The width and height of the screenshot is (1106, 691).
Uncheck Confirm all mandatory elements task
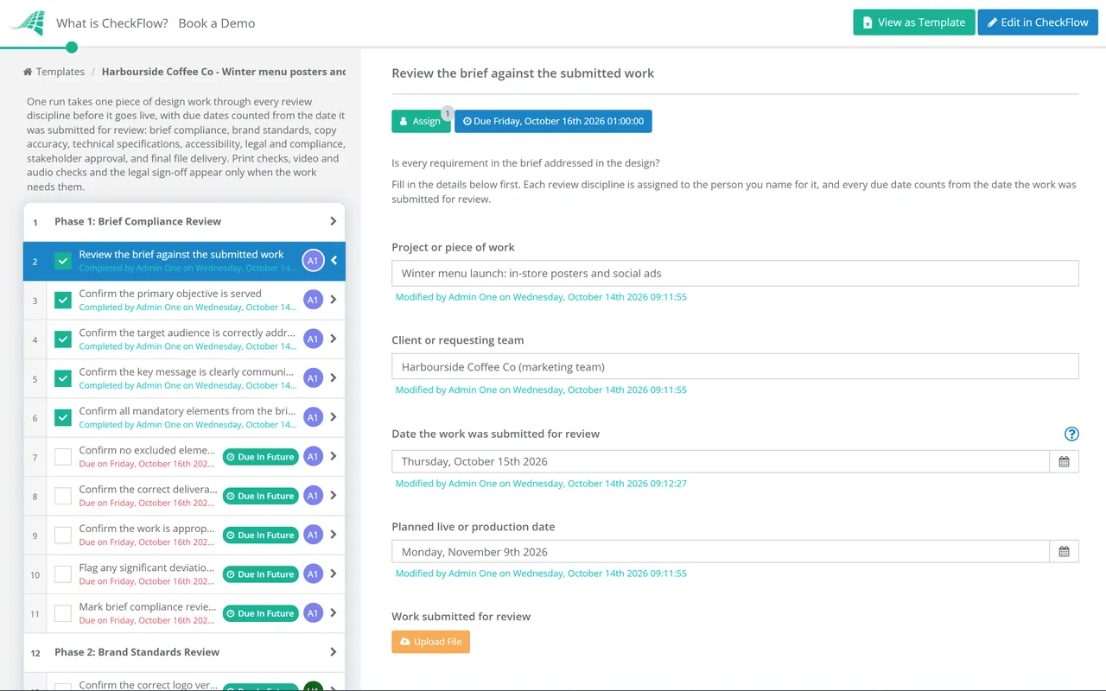click(63, 417)
